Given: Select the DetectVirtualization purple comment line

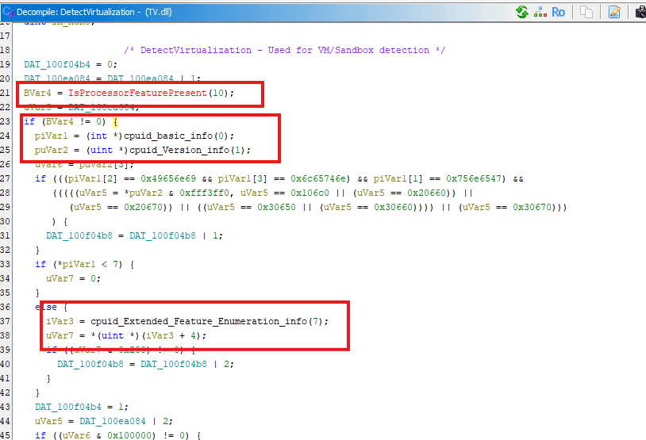Looking at the screenshot, I should click(x=285, y=50).
